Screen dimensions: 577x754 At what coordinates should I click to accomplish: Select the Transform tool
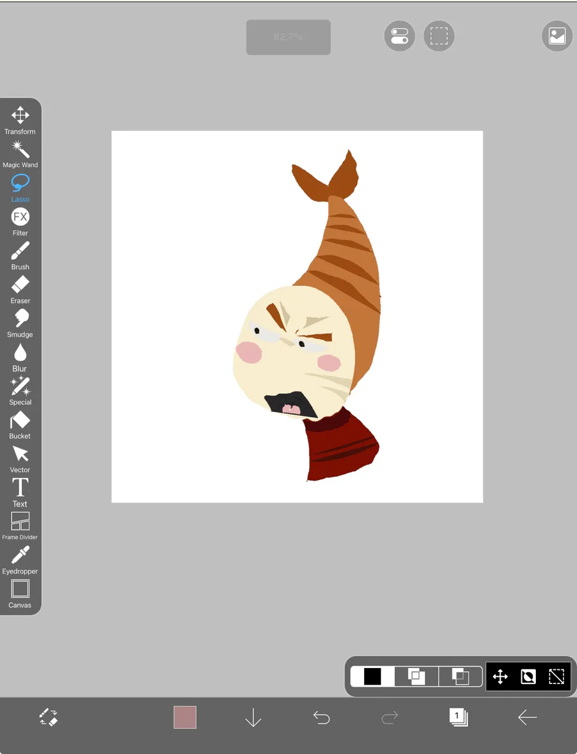[x=20, y=120]
